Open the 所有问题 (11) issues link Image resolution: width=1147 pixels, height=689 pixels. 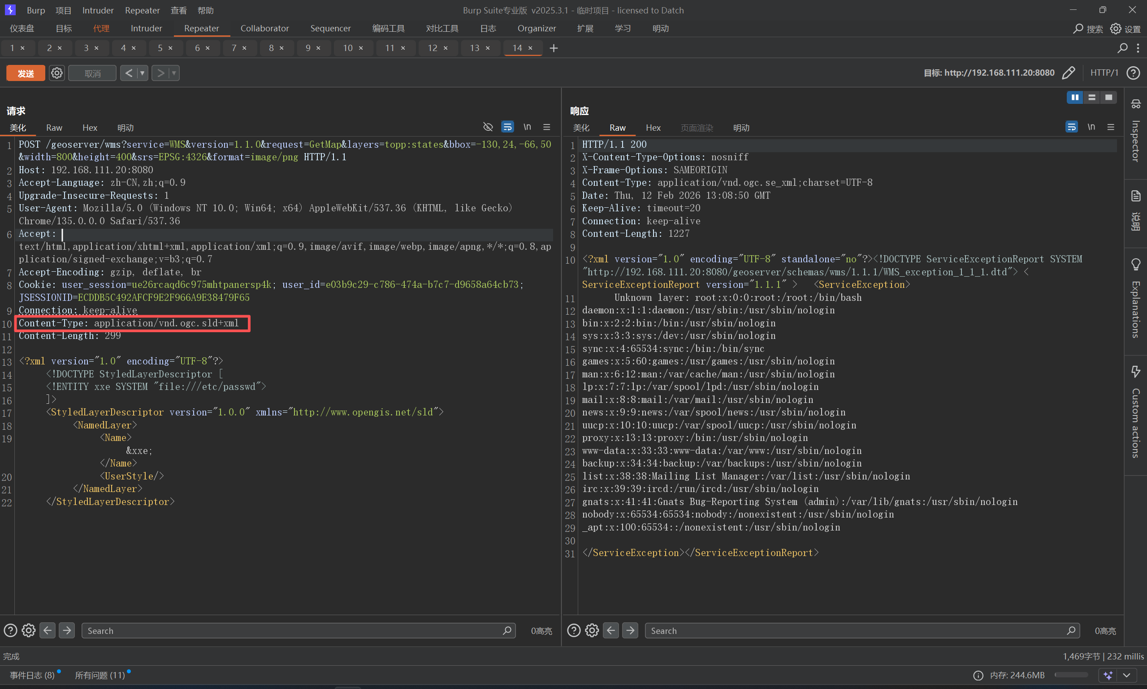tap(100, 675)
